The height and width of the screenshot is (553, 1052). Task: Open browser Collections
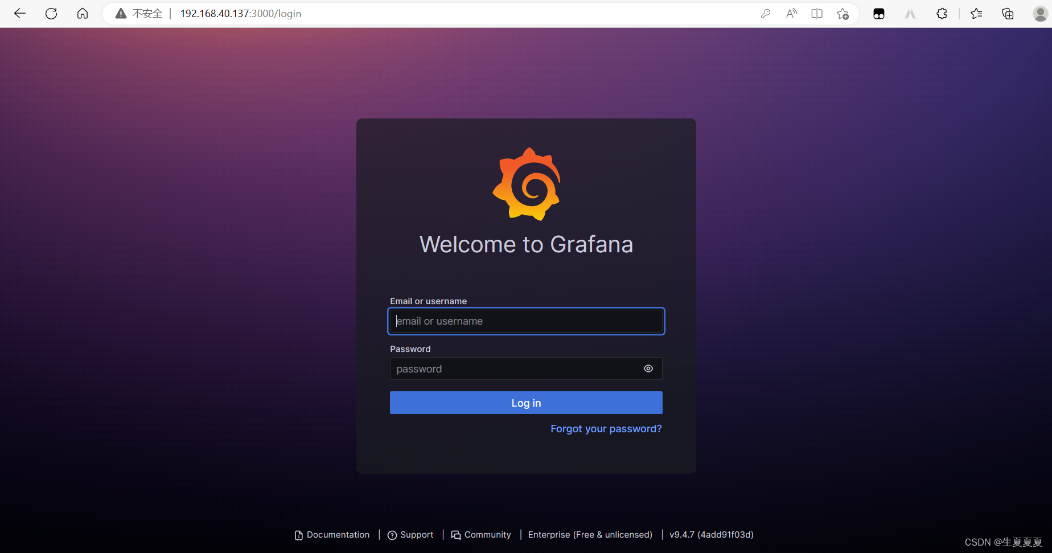pyautogui.click(x=1007, y=13)
